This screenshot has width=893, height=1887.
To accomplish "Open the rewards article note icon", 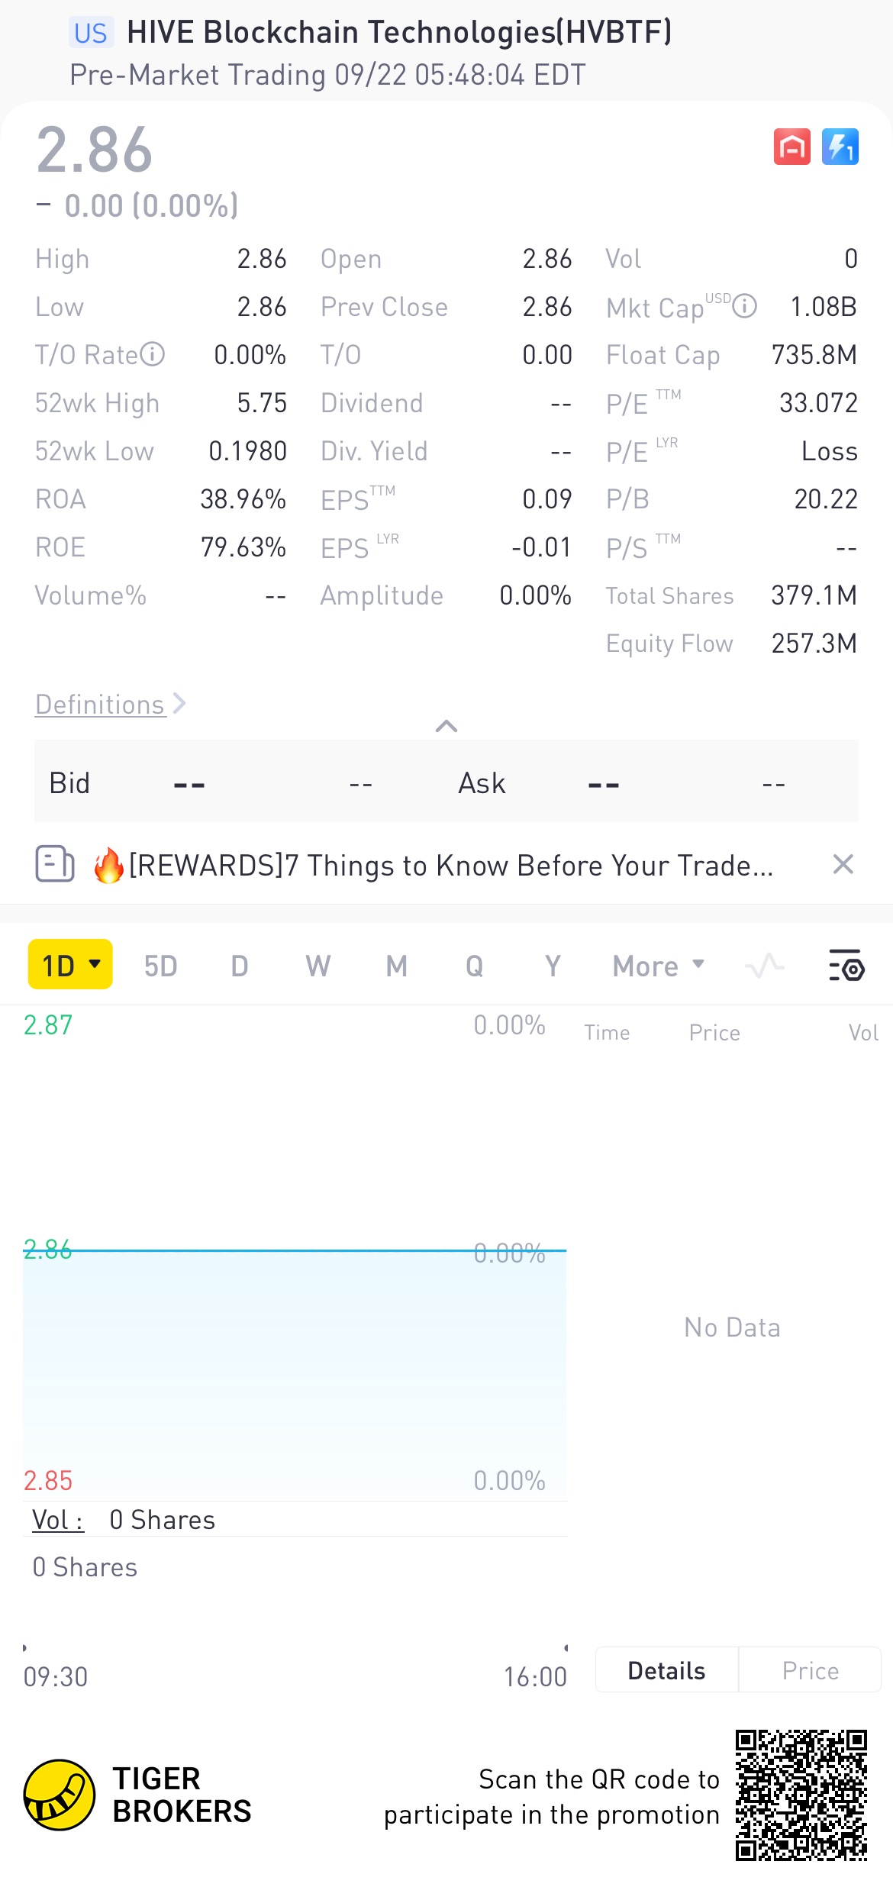I will (55, 864).
